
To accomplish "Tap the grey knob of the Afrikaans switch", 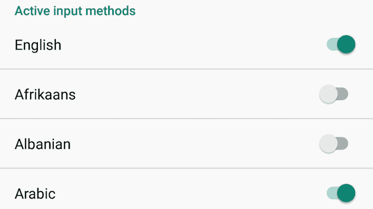I will click(328, 95).
